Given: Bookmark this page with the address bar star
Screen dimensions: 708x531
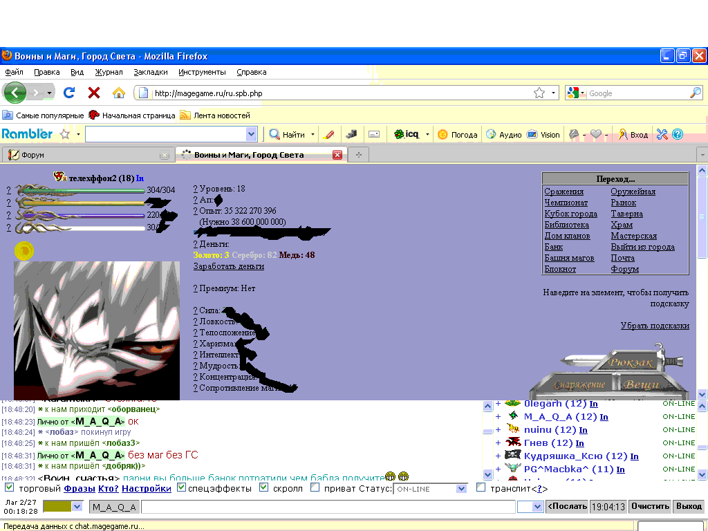Looking at the screenshot, I should click(x=539, y=93).
